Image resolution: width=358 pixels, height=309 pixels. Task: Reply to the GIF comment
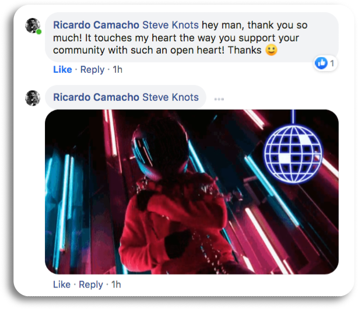(x=91, y=285)
